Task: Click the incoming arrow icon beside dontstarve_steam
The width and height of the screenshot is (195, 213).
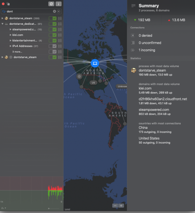Action: tap(11, 57)
